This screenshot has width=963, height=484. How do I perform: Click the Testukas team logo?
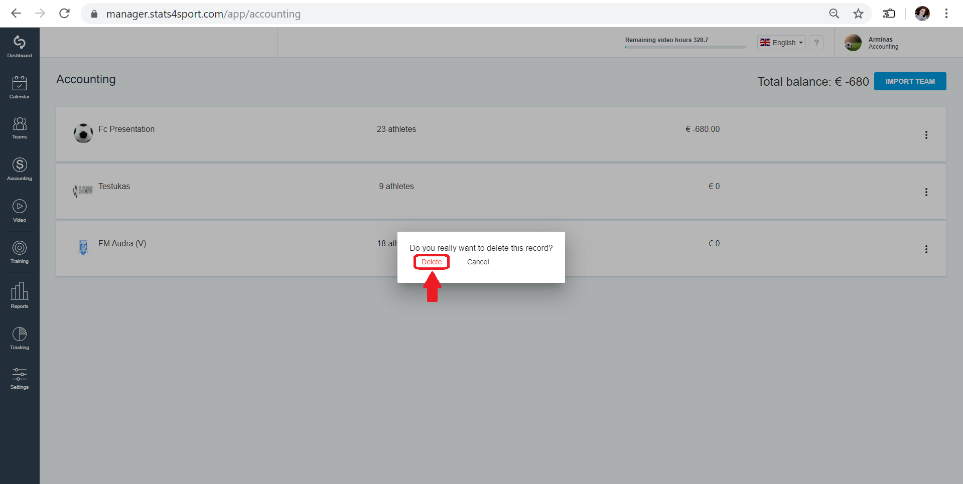(x=83, y=191)
